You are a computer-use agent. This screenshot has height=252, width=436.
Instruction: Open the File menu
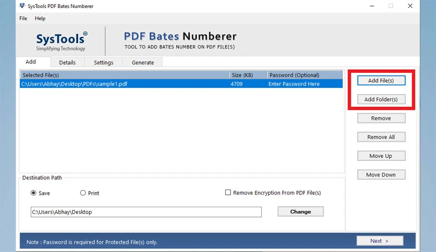[x=23, y=18]
